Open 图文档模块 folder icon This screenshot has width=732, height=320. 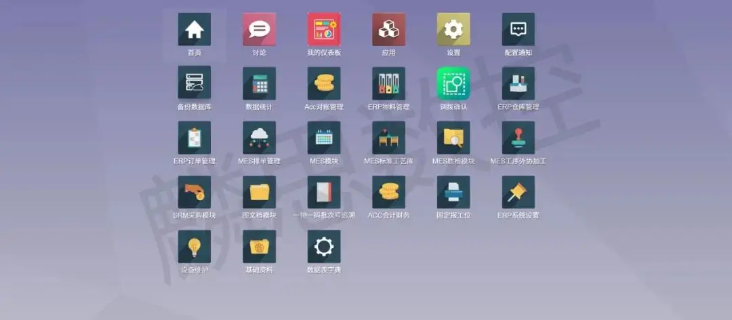(x=259, y=192)
